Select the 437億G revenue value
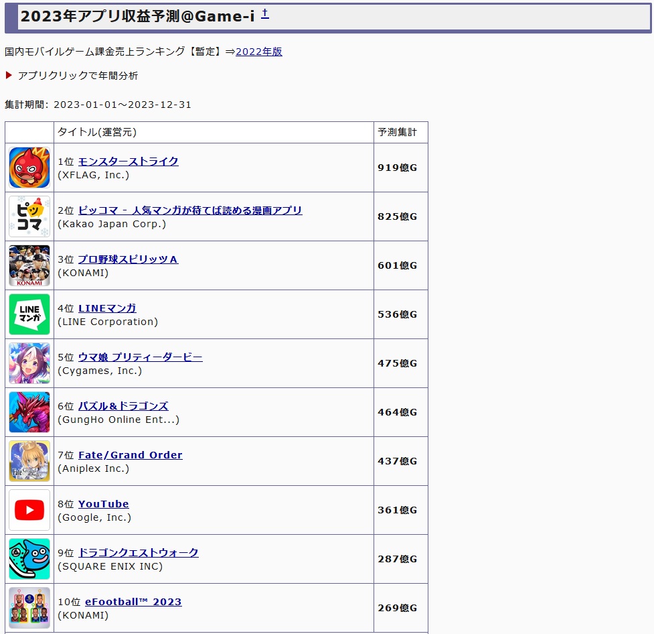The image size is (654, 634). tap(398, 460)
